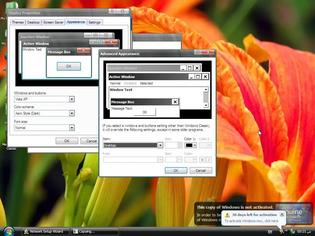
Task: Click the Active Window minimize icon in the Advanced Appearance preview
Action: [191, 77]
